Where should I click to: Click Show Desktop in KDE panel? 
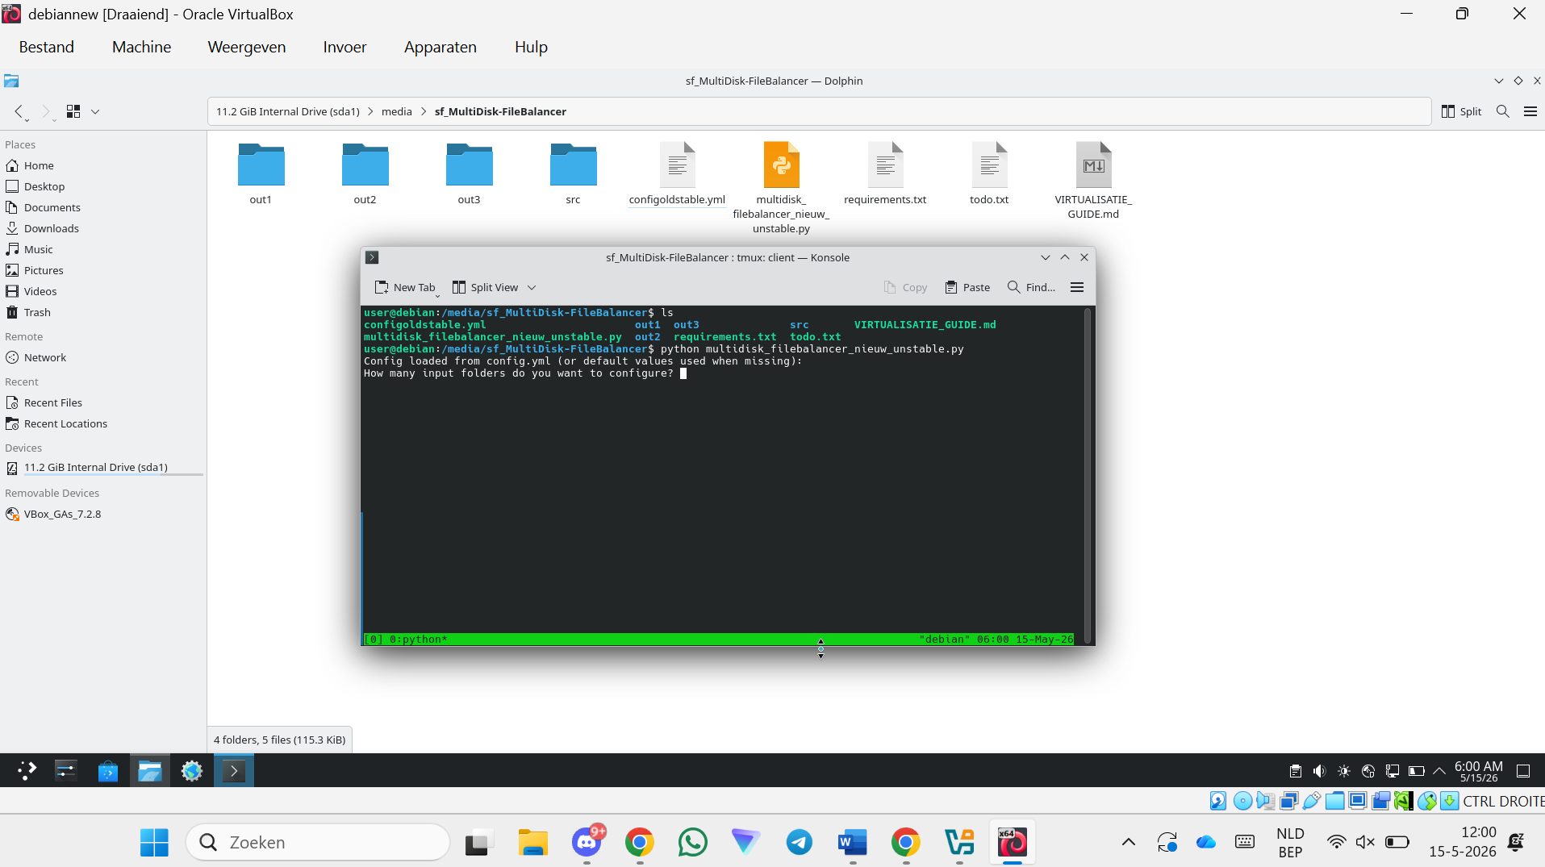(1523, 771)
